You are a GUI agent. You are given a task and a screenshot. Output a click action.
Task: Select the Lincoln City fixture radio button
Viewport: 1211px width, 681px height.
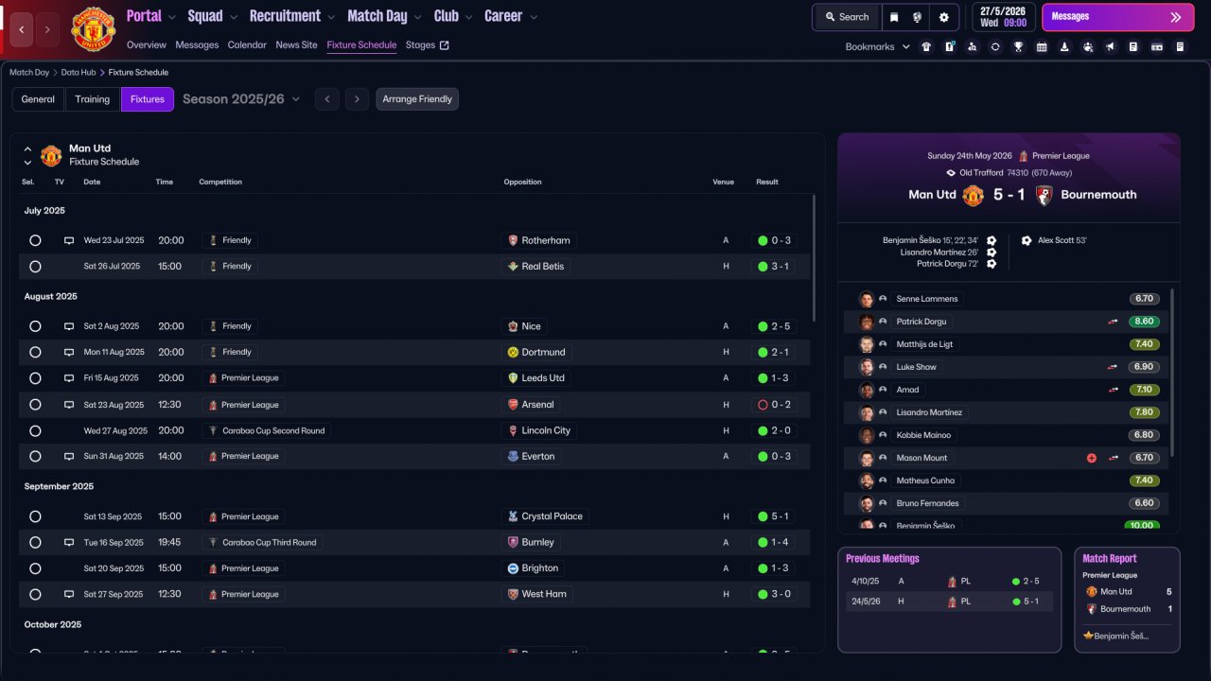[35, 430]
